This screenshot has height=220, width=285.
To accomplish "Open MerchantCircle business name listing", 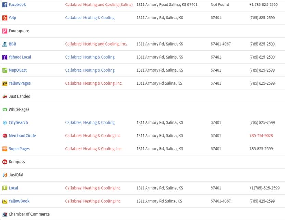I will (93, 135).
